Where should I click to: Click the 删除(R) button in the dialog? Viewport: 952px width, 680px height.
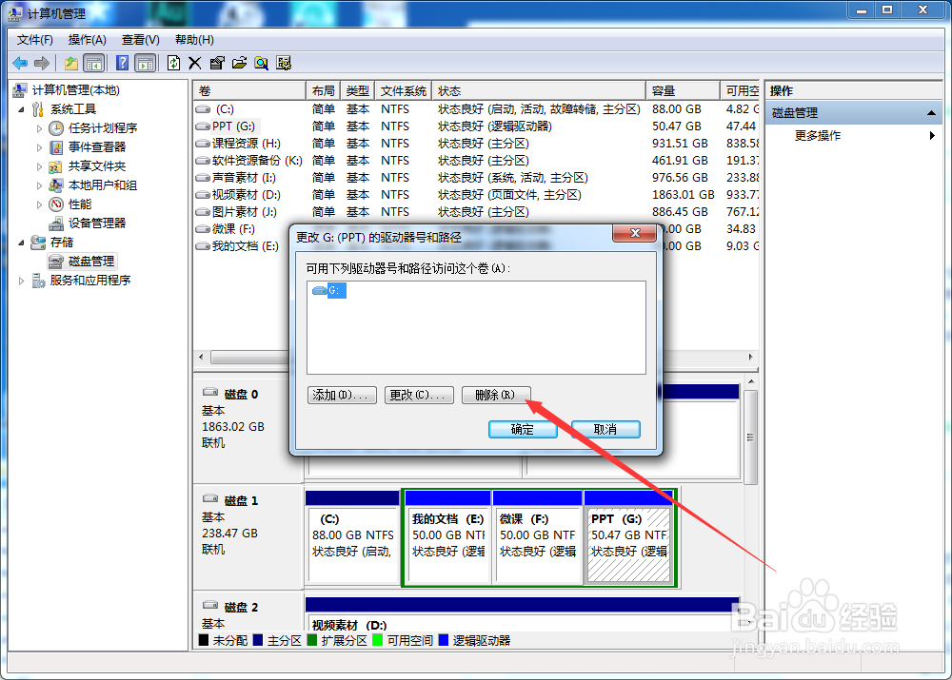(495, 395)
